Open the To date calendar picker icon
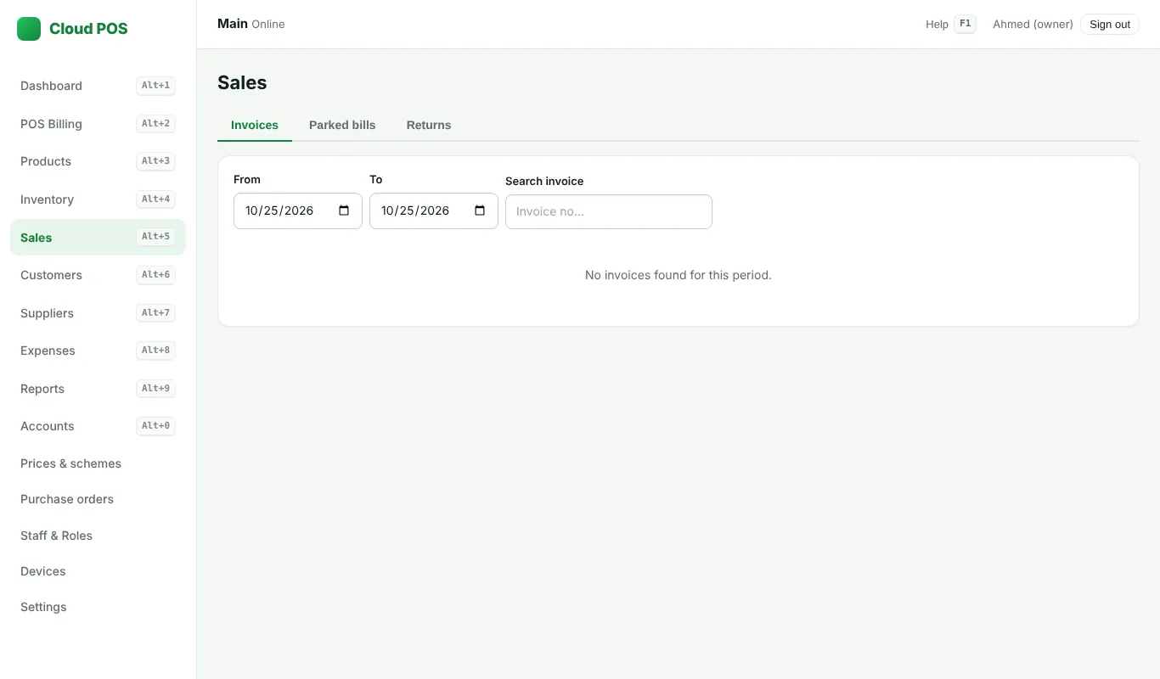This screenshot has width=1160, height=679. [480, 210]
